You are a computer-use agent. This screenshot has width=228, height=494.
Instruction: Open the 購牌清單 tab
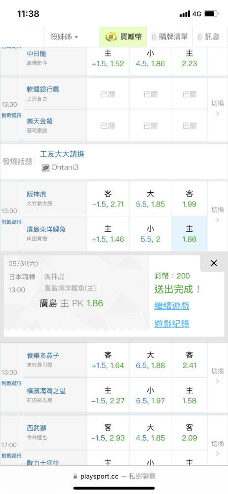point(169,37)
